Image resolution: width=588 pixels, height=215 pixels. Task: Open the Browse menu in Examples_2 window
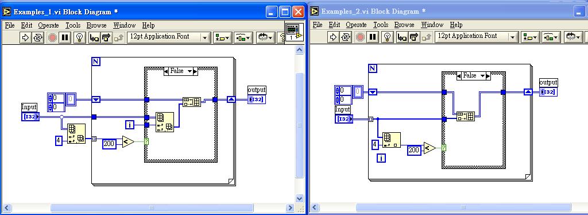404,25
